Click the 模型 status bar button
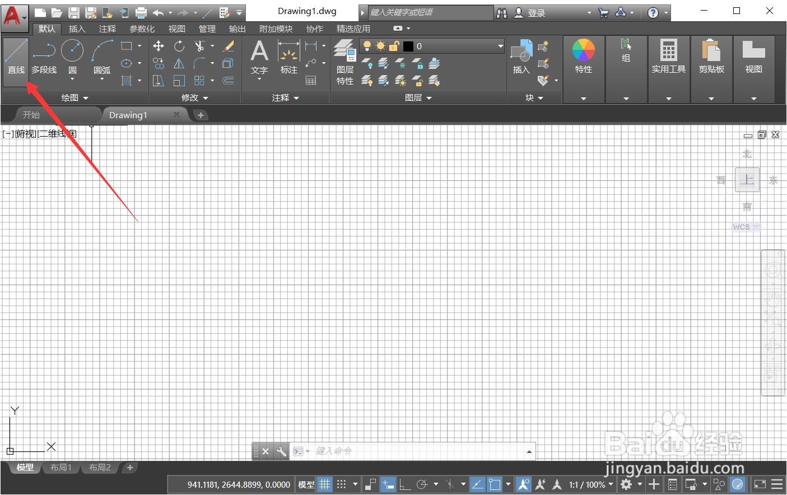Screen dimensions: 787x495 tap(306, 484)
